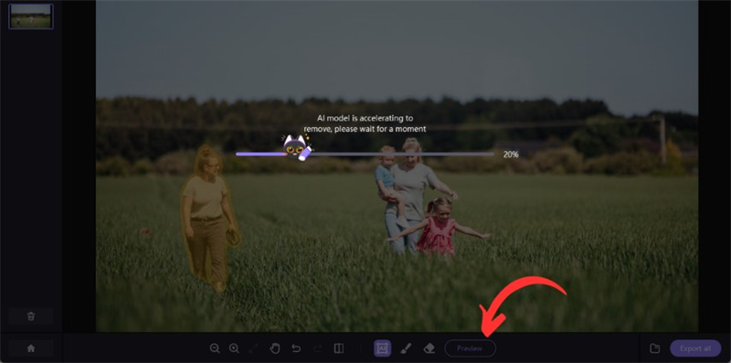Click the removal progress bar
This screenshot has height=363, width=731.
(x=365, y=154)
